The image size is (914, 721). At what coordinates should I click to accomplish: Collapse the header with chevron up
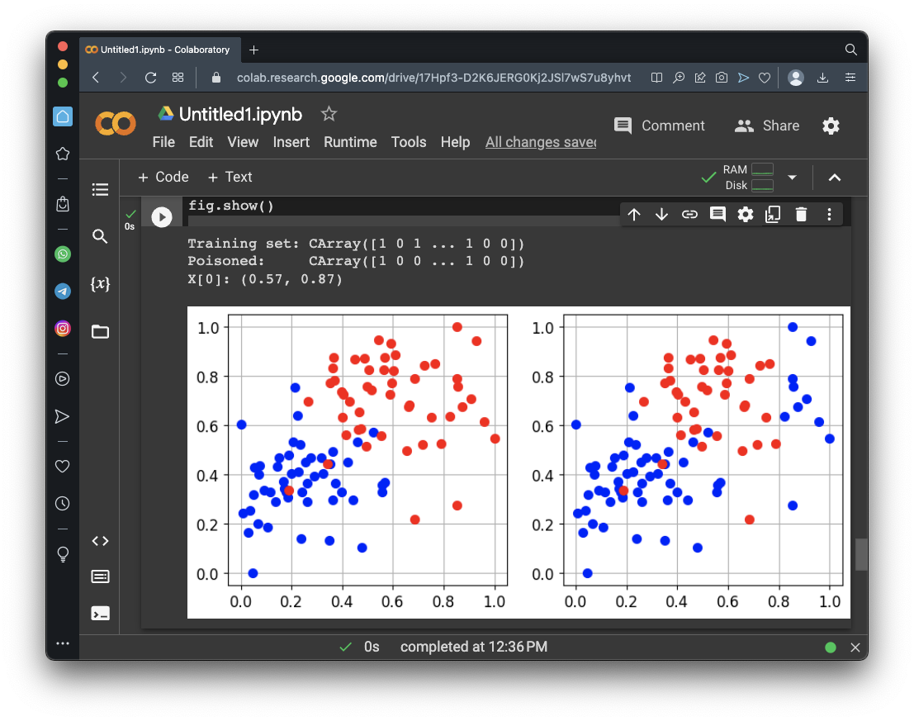pyautogui.click(x=835, y=178)
